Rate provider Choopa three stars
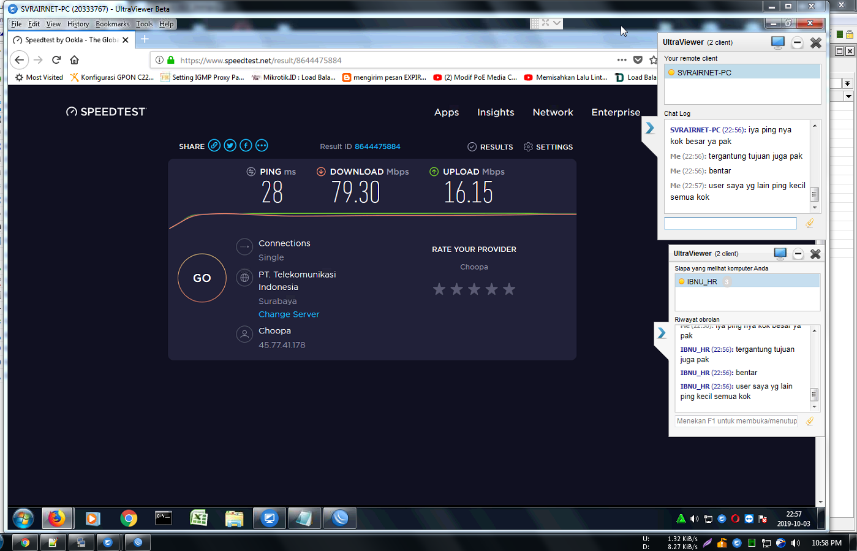 [474, 289]
